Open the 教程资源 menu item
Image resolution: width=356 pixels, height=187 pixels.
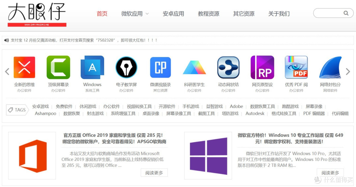pyautogui.click(x=209, y=14)
